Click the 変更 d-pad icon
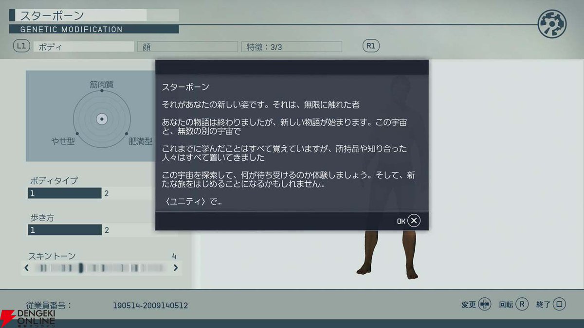 (484, 305)
